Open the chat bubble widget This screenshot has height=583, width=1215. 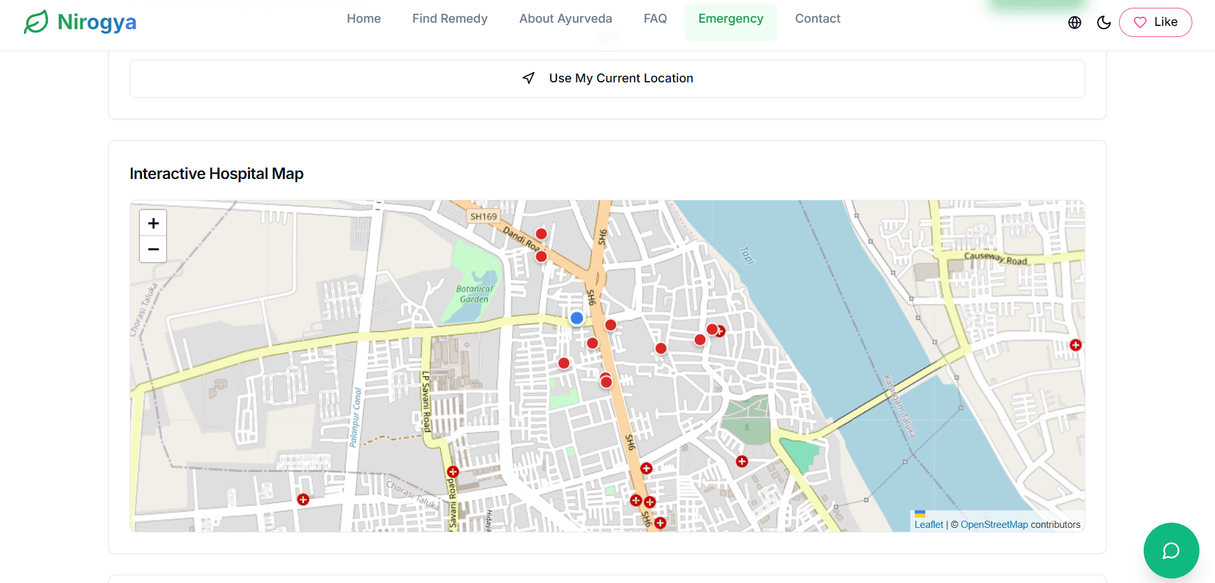coord(1170,551)
